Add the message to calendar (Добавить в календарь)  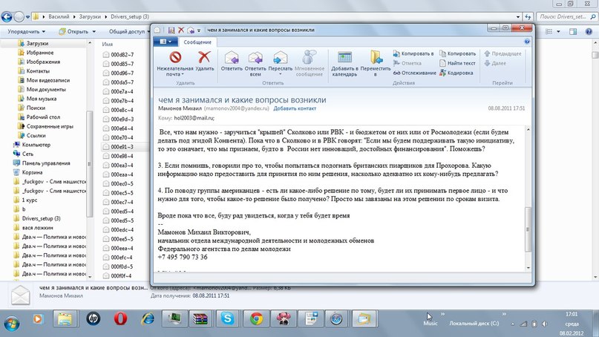344,58
